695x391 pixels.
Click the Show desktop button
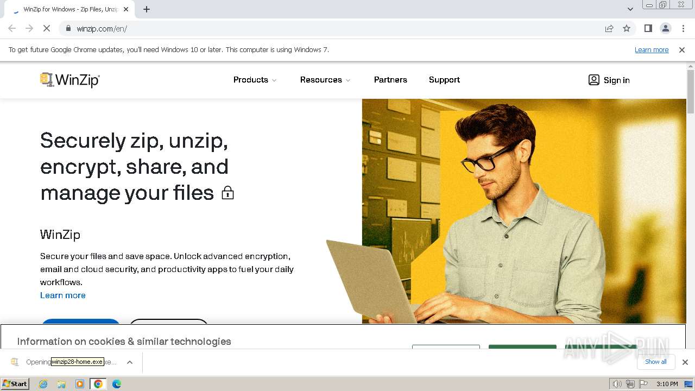tap(689, 384)
